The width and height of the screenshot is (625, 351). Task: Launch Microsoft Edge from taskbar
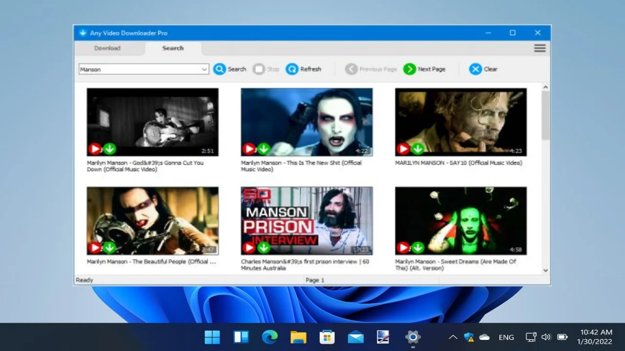[270, 337]
